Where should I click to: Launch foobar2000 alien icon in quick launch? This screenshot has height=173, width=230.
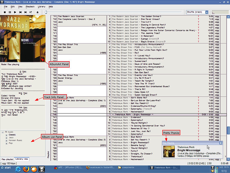[x=42, y=169]
